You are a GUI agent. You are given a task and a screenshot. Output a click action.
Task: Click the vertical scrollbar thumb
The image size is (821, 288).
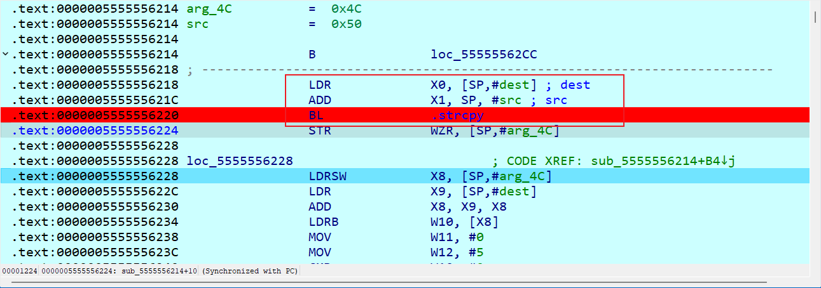click(815, 16)
